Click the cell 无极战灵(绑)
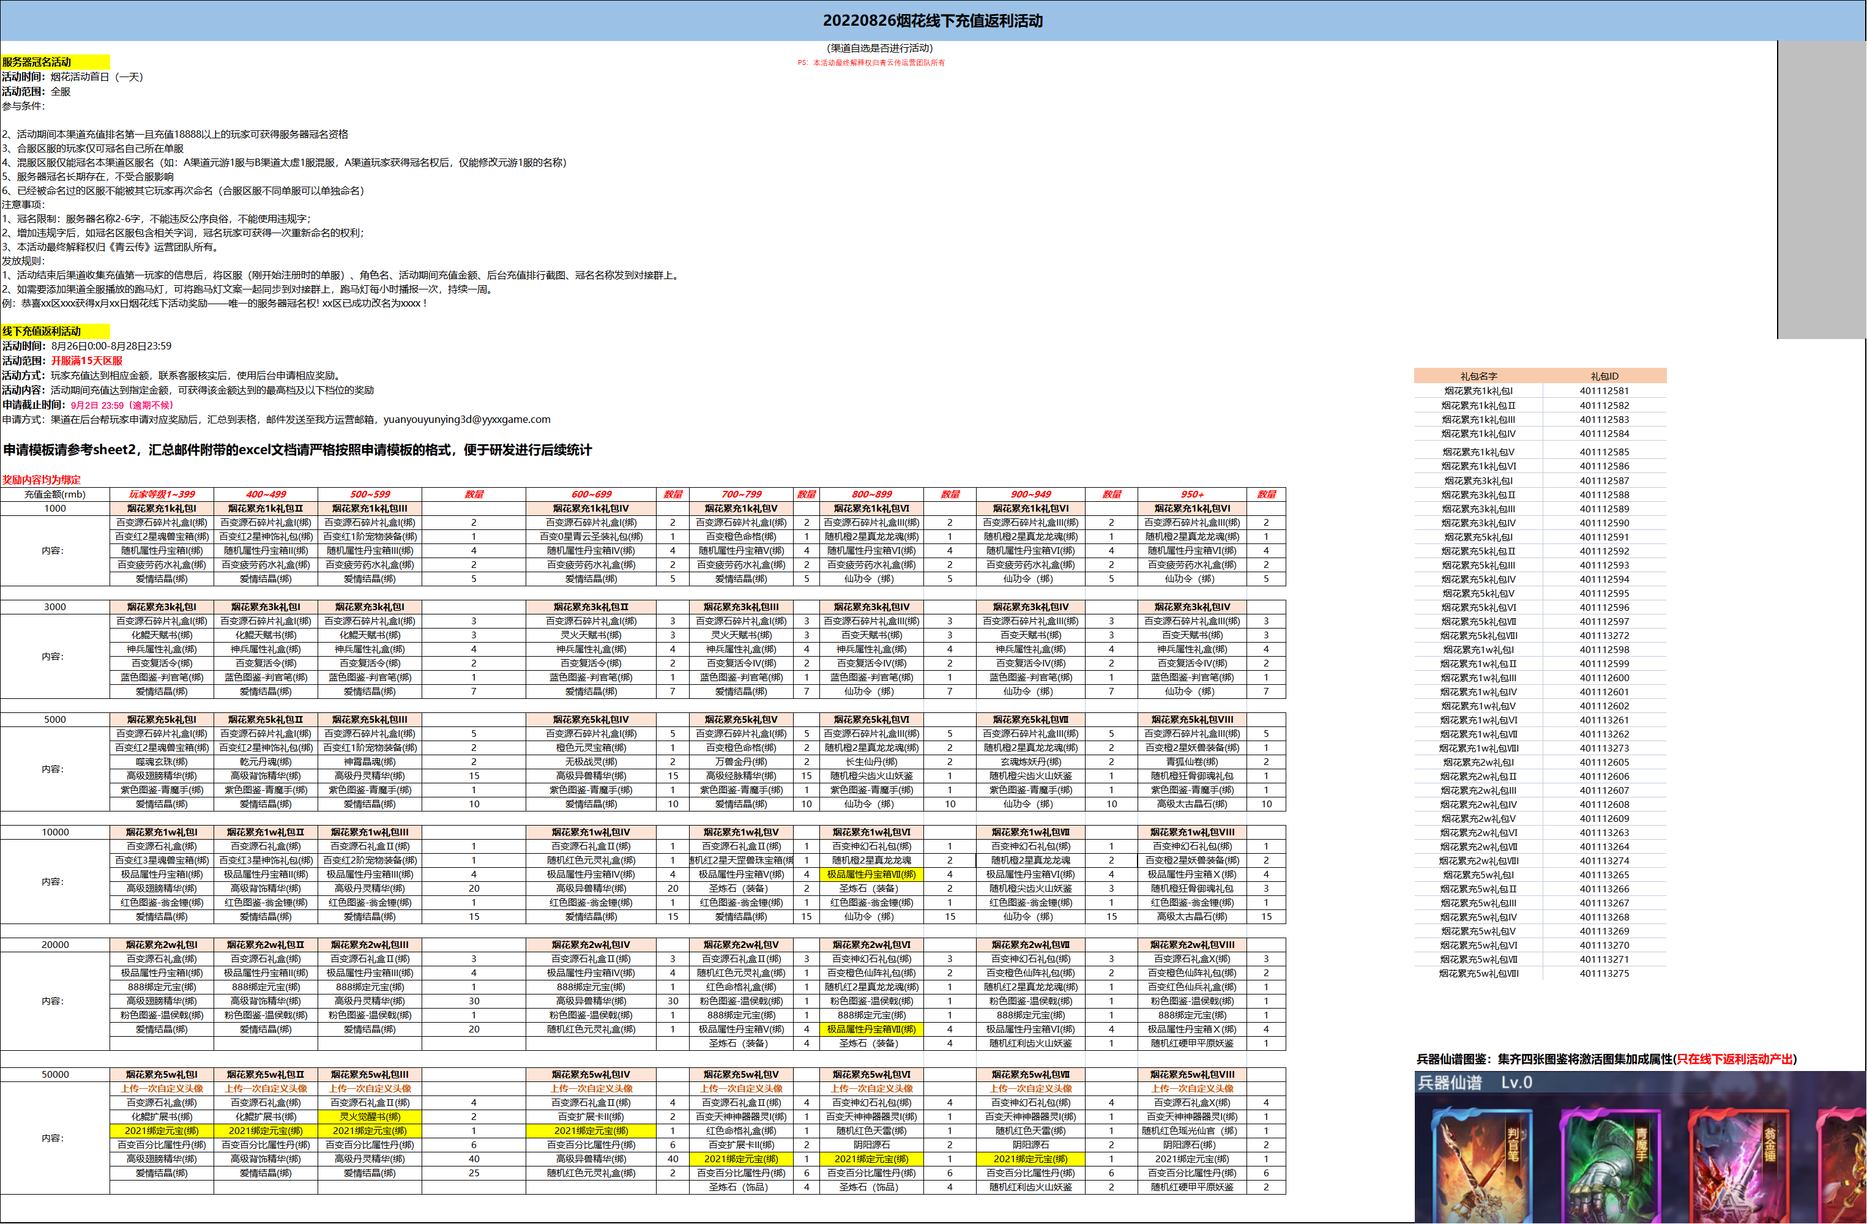The width and height of the screenshot is (1867, 1224). click(591, 762)
